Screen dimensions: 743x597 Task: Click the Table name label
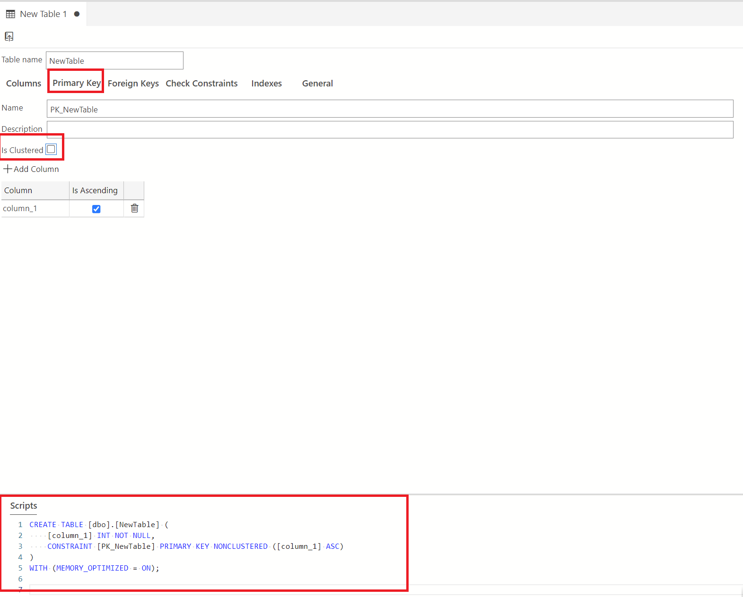pyautogui.click(x=22, y=60)
